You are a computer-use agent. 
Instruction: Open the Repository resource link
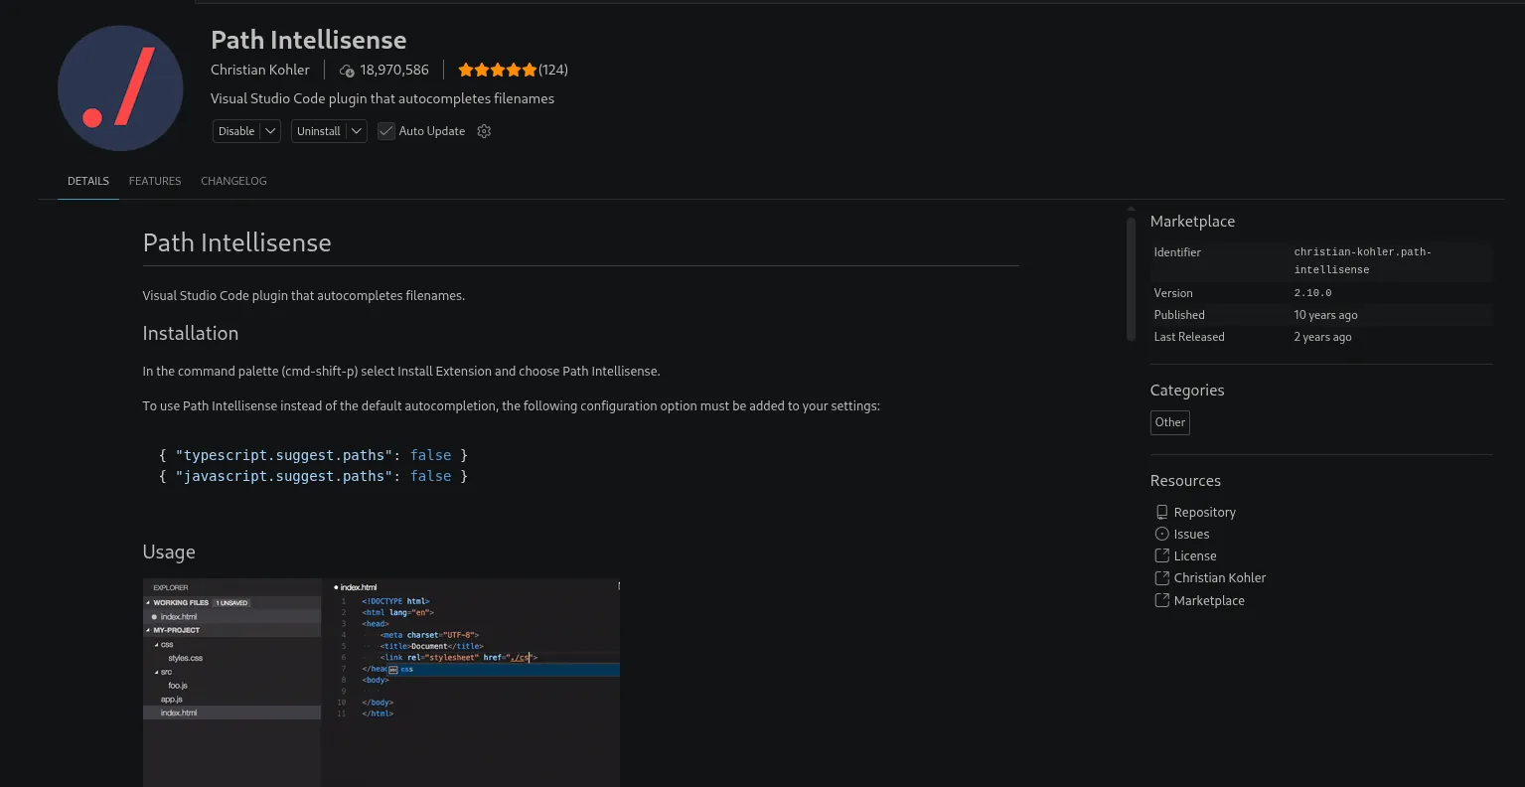point(1204,512)
